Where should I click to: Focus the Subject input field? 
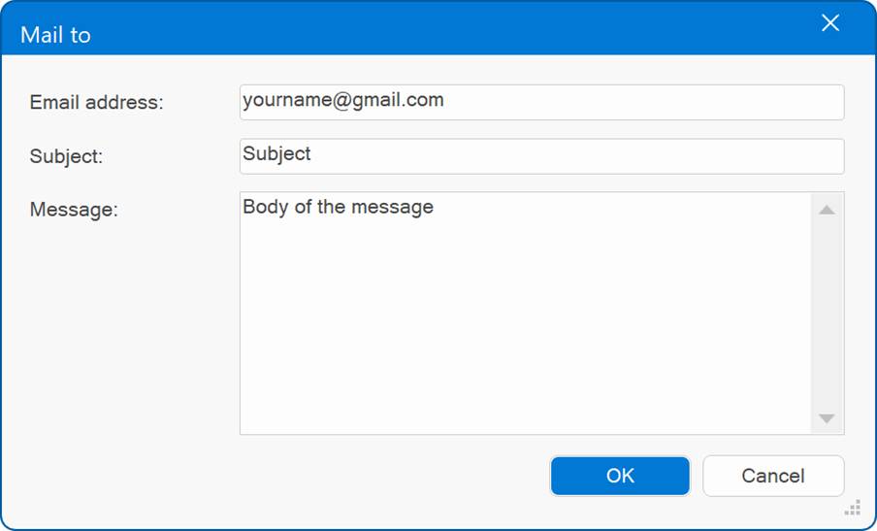click(x=541, y=156)
